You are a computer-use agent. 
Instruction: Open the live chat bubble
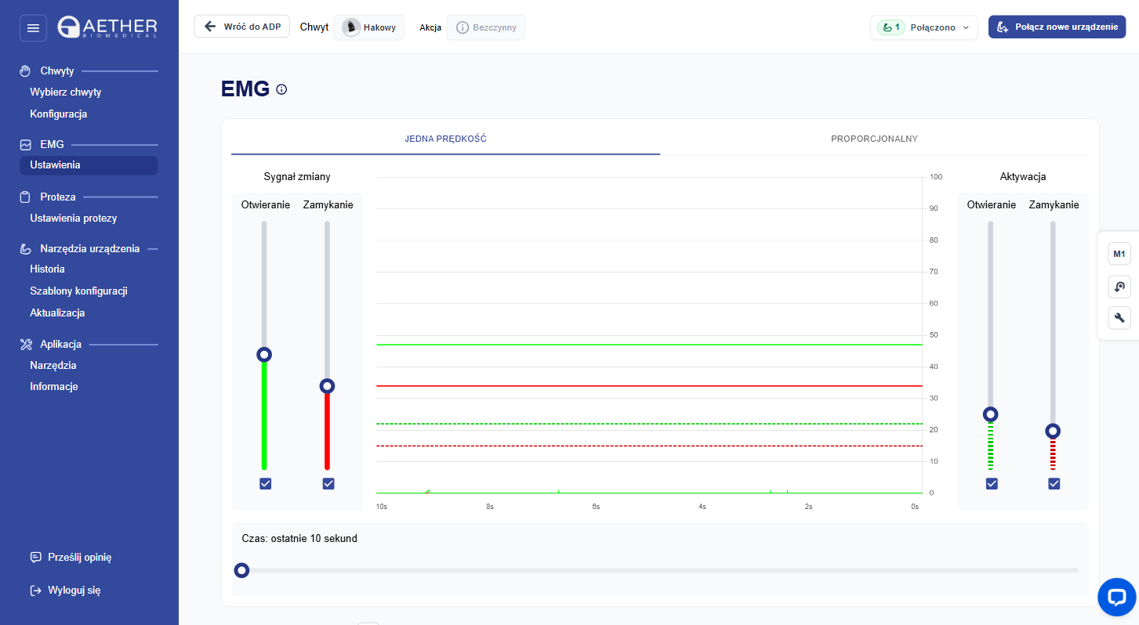pos(1117,598)
